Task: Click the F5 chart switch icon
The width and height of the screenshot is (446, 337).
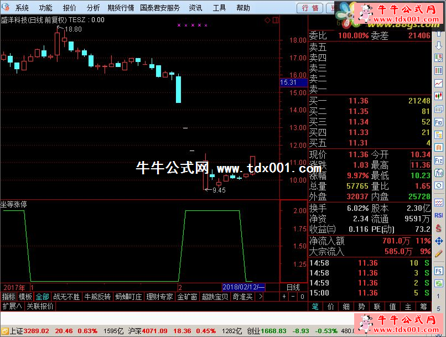Action: pyautogui.click(x=439, y=271)
